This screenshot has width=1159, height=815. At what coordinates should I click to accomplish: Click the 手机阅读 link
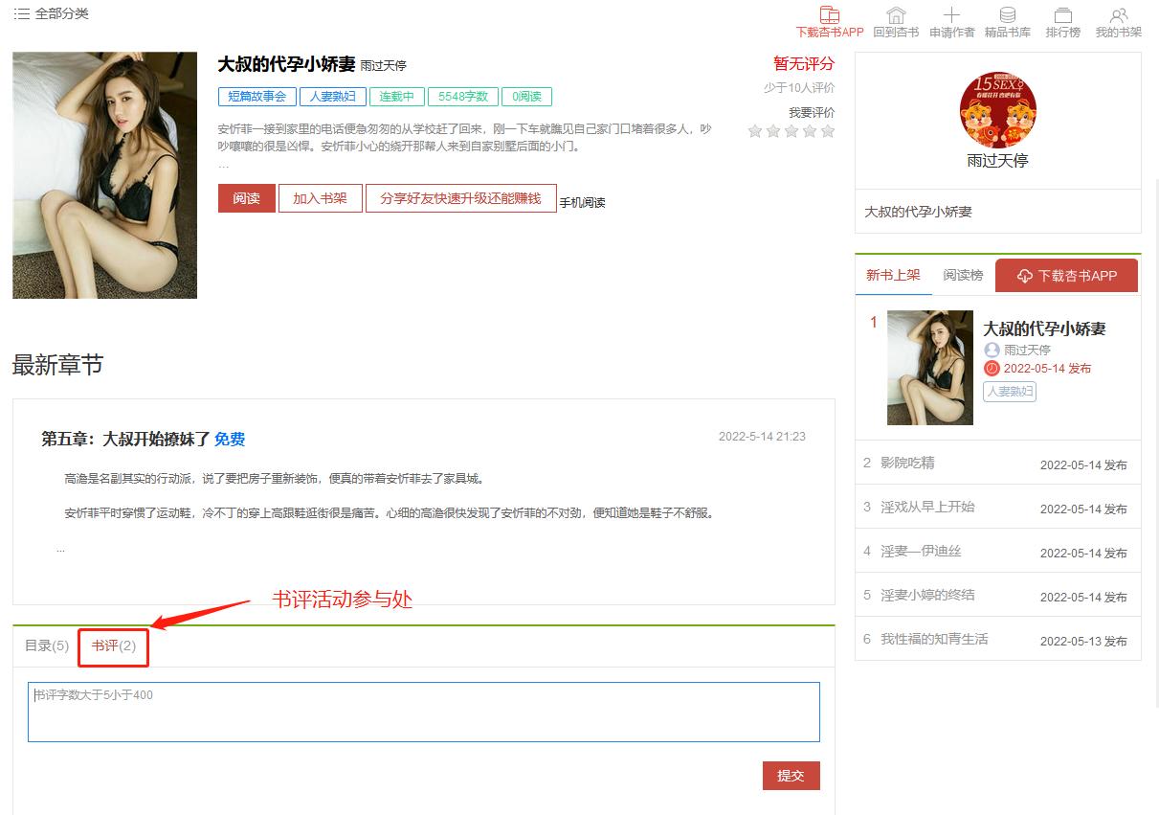click(582, 203)
